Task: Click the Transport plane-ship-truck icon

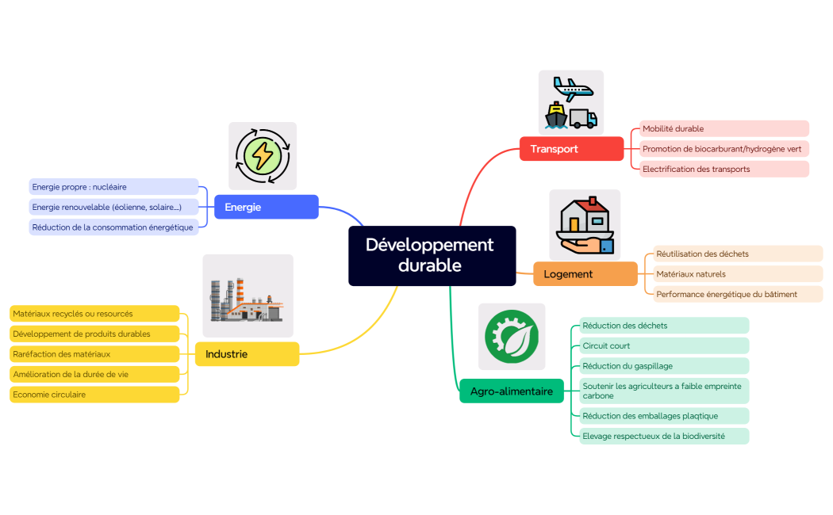Action: [x=571, y=101]
